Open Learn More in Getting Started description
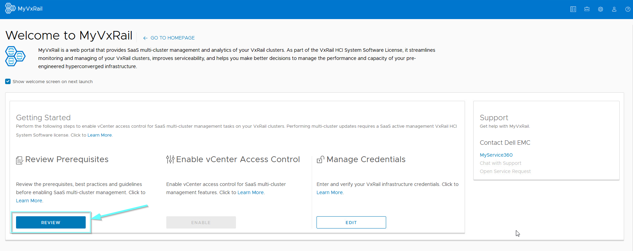This screenshot has height=251, width=633. (100, 135)
